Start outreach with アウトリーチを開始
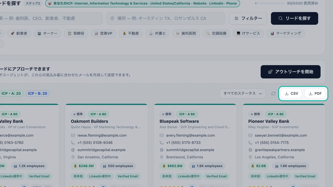This screenshot has width=333, height=187. [x=291, y=72]
